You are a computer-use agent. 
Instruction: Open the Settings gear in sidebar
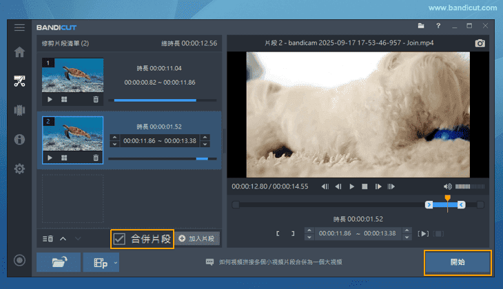(x=19, y=169)
